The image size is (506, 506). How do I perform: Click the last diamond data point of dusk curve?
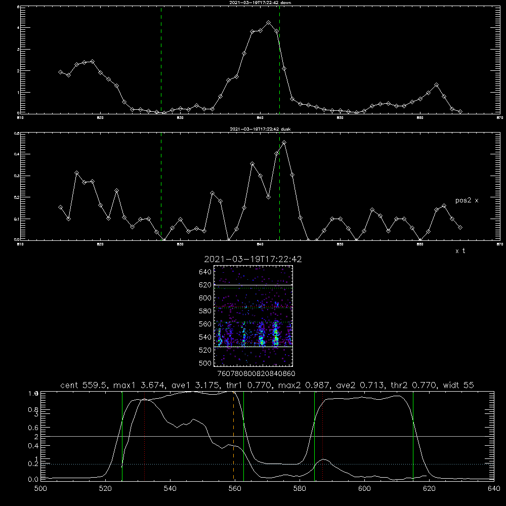[460, 228]
